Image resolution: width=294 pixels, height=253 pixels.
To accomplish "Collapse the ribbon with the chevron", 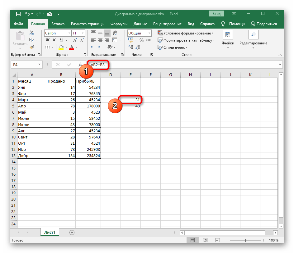I will coord(280,55).
